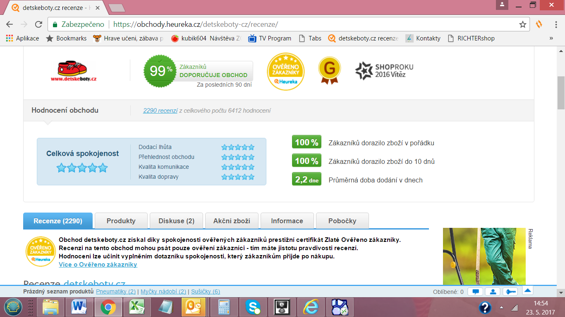Open Outlook from taskbar
The height and width of the screenshot is (317, 565).
point(193,307)
